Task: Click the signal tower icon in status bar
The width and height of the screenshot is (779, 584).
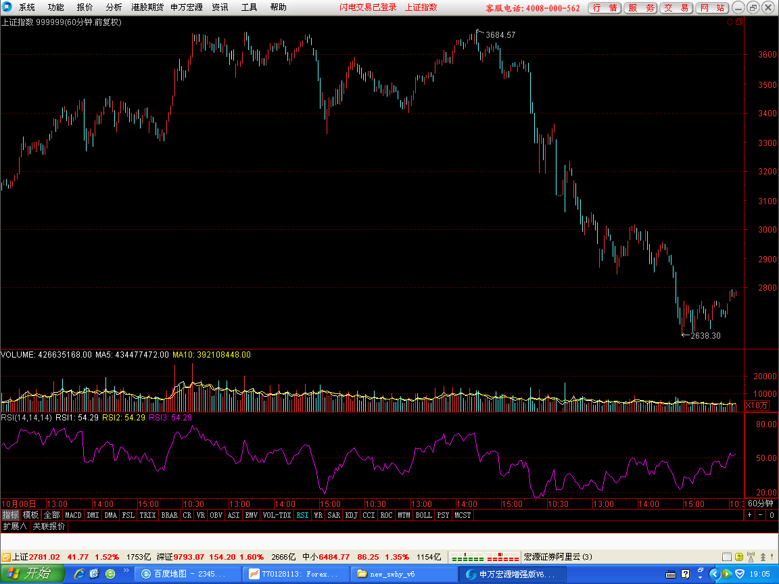Action: pyautogui.click(x=751, y=557)
